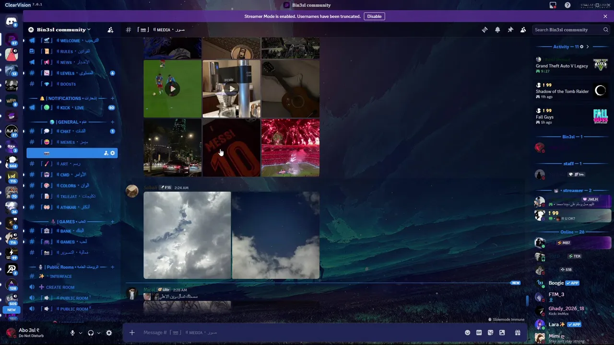Viewport: 614px width, 345px height.
Task: Open the stadium fireworks image
Action: pos(290,148)
